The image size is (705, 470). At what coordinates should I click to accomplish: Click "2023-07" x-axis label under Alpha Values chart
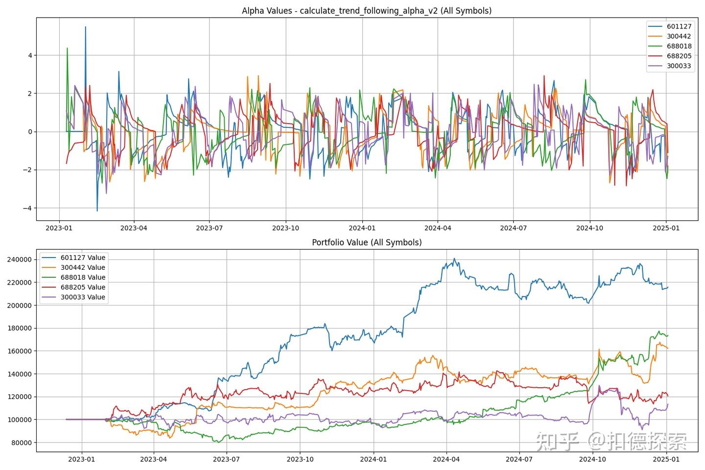(210, 228)
